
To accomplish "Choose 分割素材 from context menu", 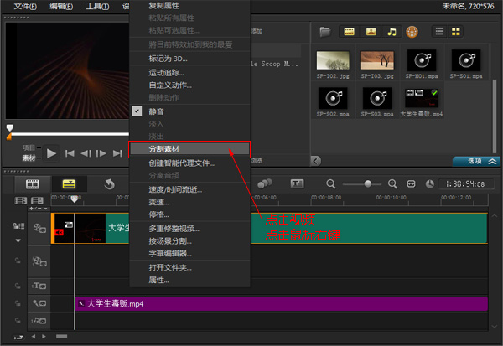I will pos(189,149).
